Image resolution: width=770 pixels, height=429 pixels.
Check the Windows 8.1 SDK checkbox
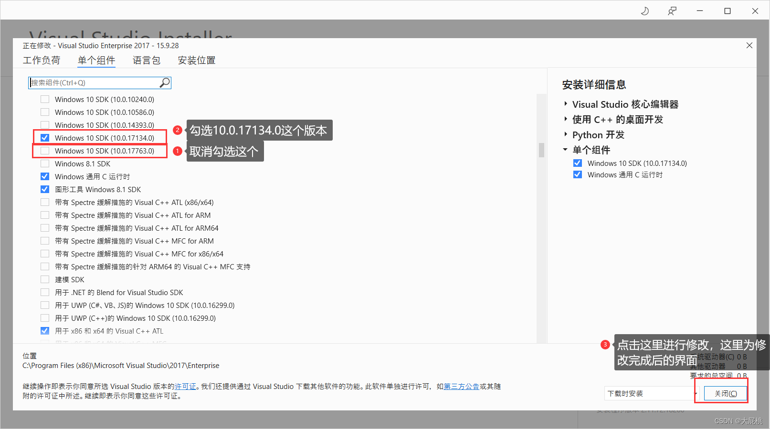[x=45, y=163]
